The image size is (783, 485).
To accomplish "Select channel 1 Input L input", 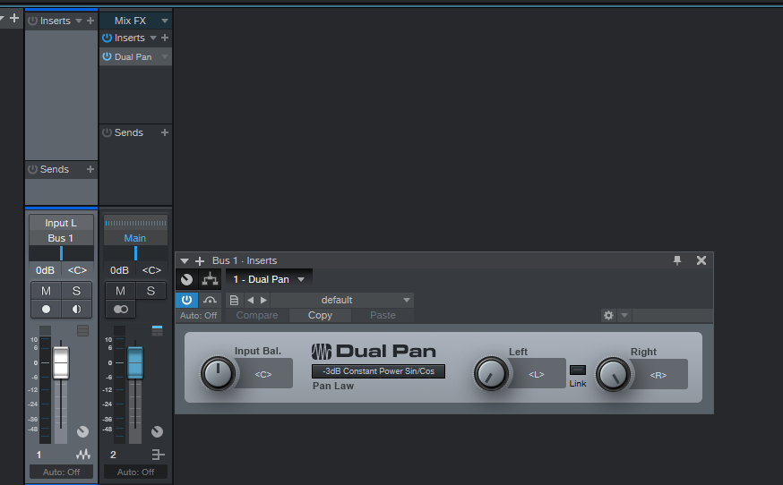I will click(x=61, y=223).
